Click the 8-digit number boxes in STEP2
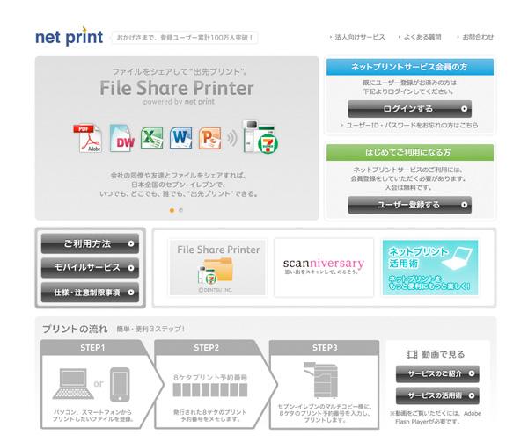Viewport: 528px width, 442px height. 210,390
